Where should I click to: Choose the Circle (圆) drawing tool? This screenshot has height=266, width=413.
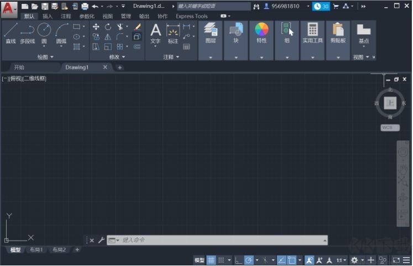click(x=44, y=32)
